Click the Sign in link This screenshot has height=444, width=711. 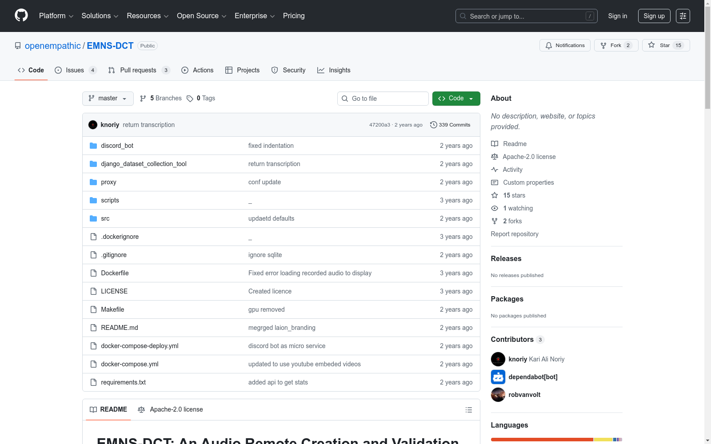point(618,16)
